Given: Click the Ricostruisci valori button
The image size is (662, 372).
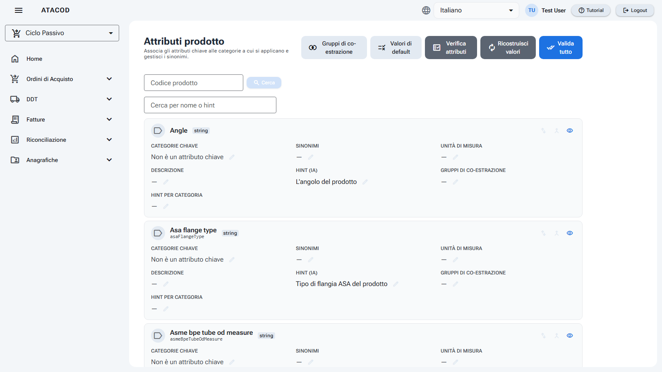Looking at the screenshot, I should [x=508, y=48].
